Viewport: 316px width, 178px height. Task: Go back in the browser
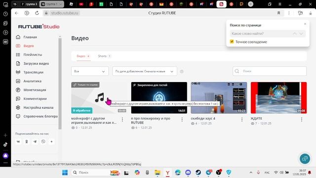pos(16,13)
